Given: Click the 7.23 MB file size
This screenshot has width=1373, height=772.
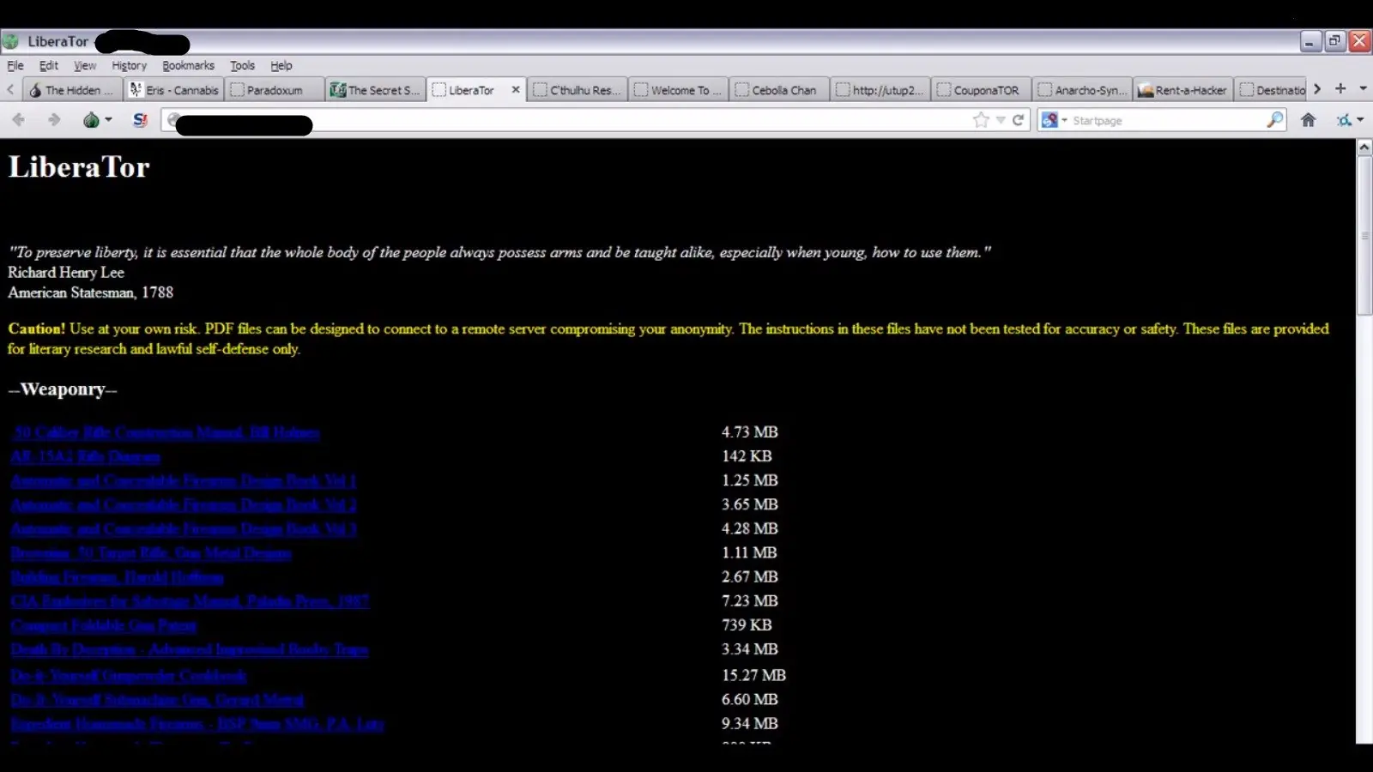Looking at the screenshot, I should click(750, 601).
